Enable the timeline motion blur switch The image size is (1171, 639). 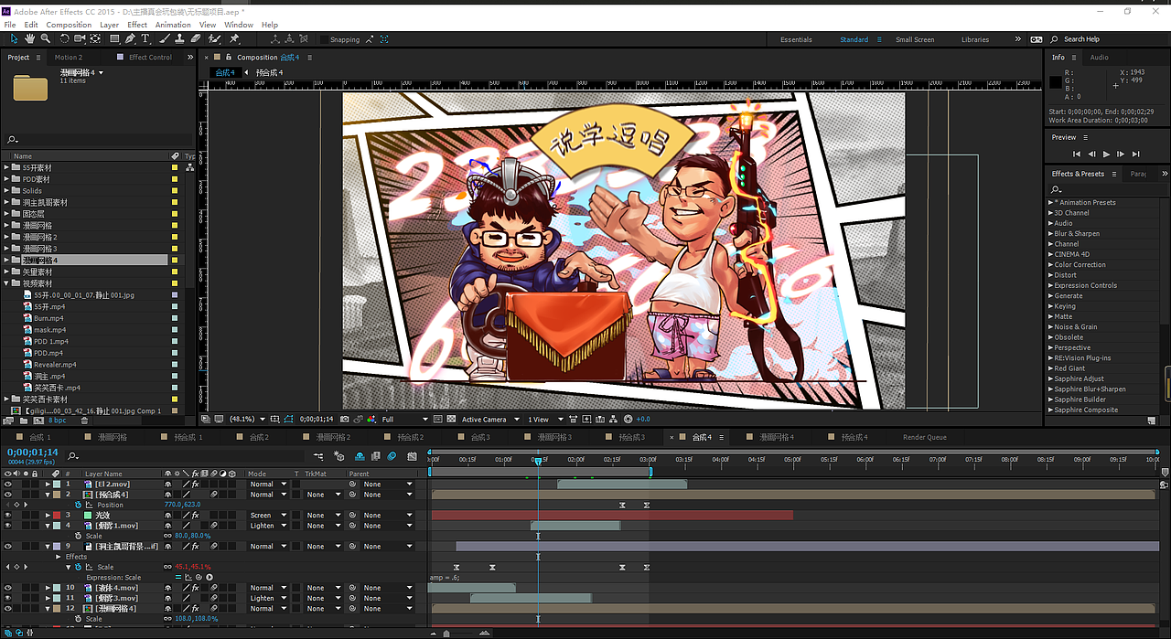392,455
